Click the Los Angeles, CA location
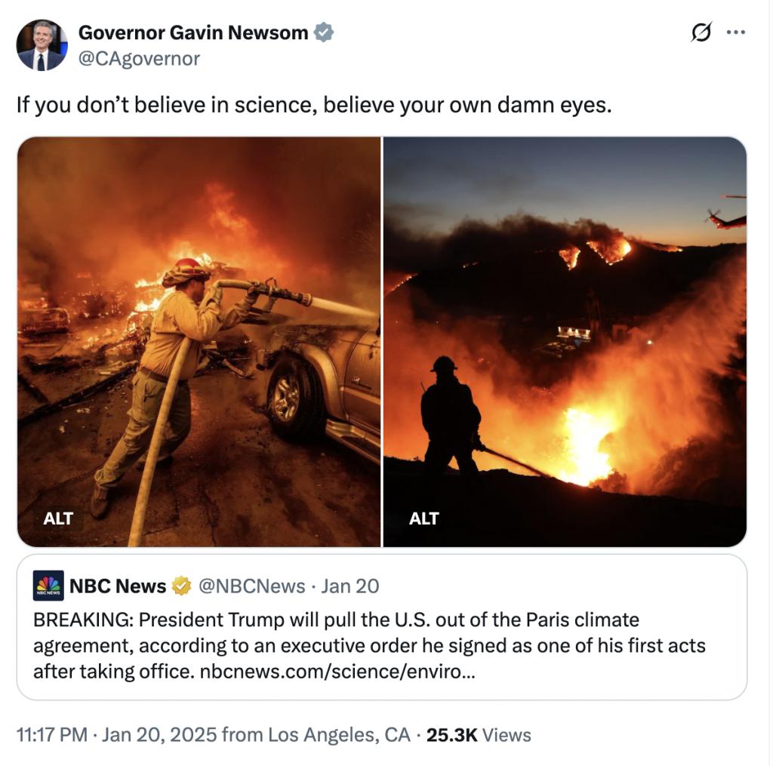The image size is (773, 766). [339, 735]
